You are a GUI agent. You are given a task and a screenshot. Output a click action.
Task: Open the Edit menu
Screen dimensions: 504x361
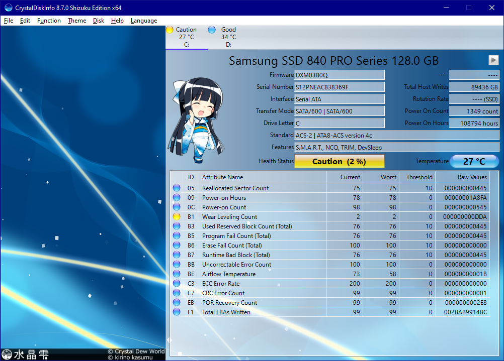pos(25,21)
